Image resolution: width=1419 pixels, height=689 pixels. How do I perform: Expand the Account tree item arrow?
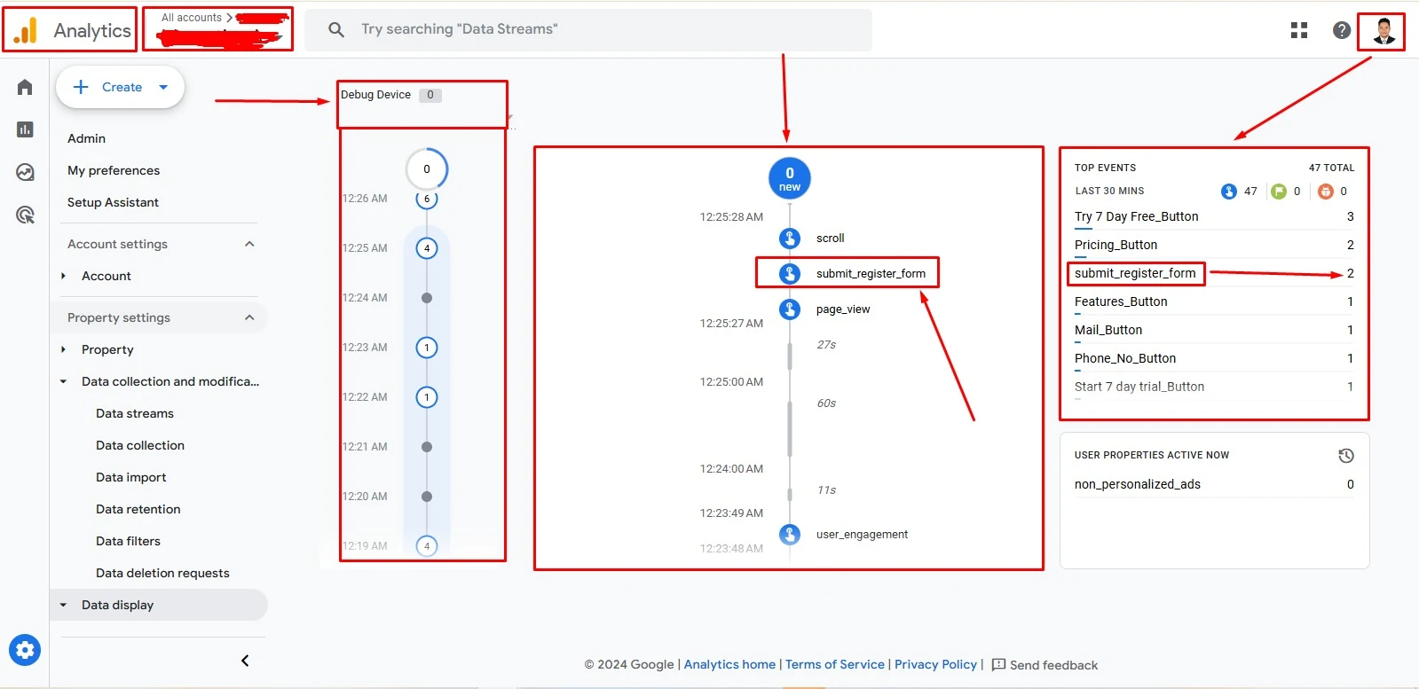pyautogui.click(x=63, y=276)
